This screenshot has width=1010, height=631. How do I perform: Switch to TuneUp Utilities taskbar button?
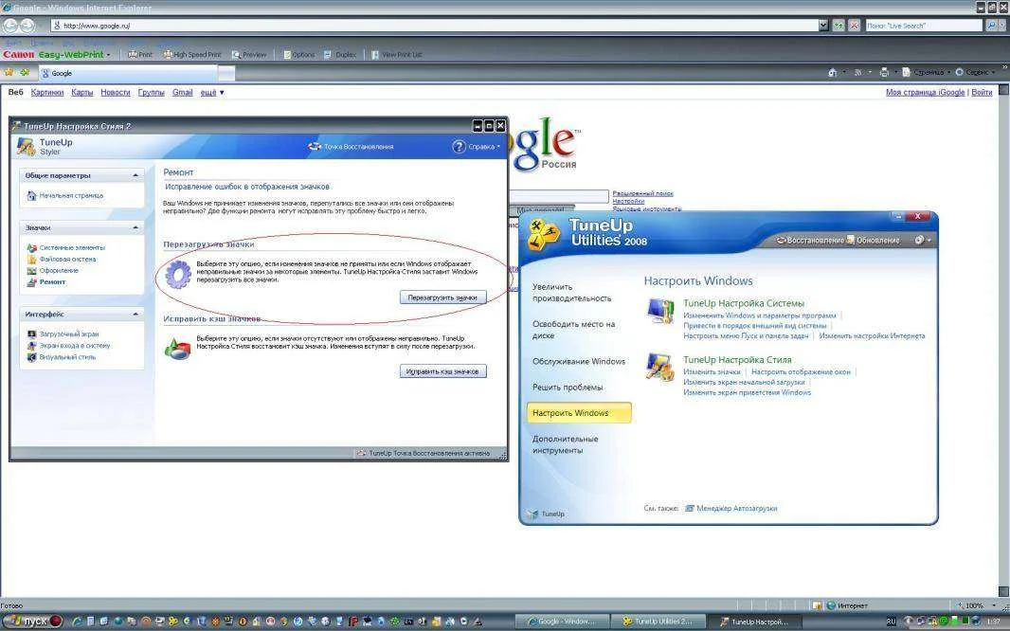tap(658, 622)
